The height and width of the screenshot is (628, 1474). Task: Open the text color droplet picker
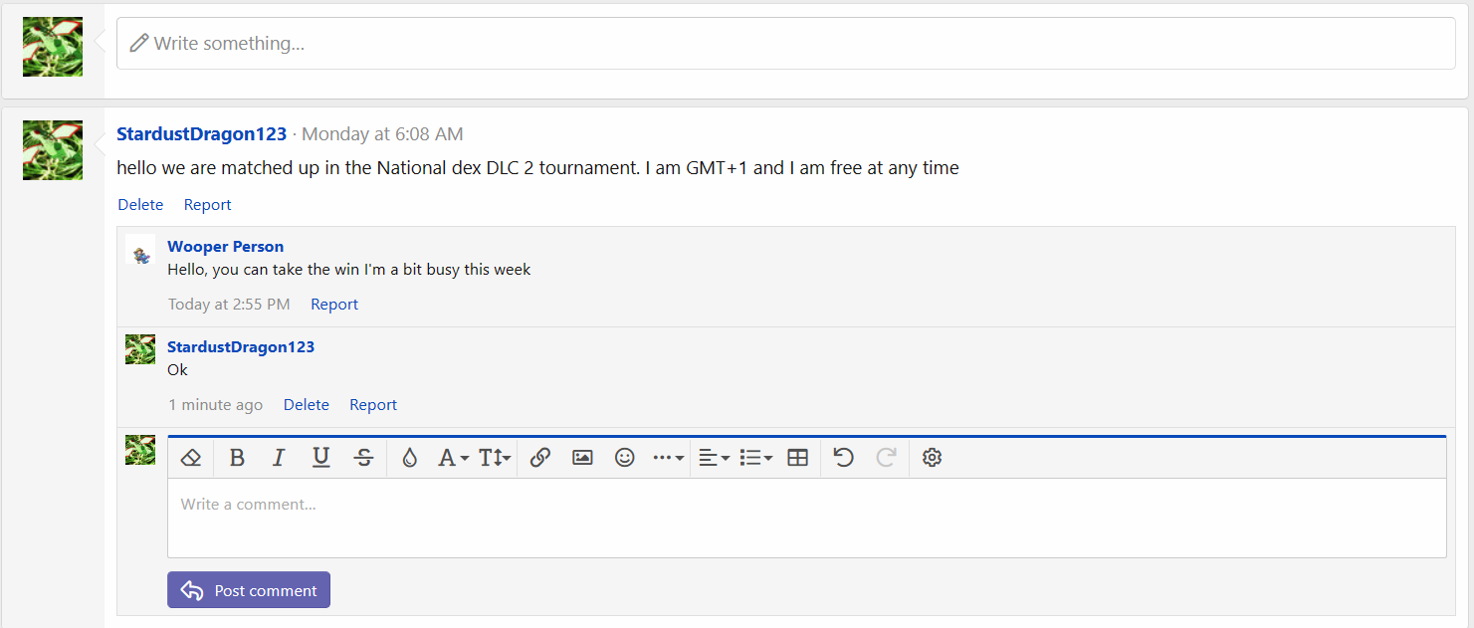point(409,458)
